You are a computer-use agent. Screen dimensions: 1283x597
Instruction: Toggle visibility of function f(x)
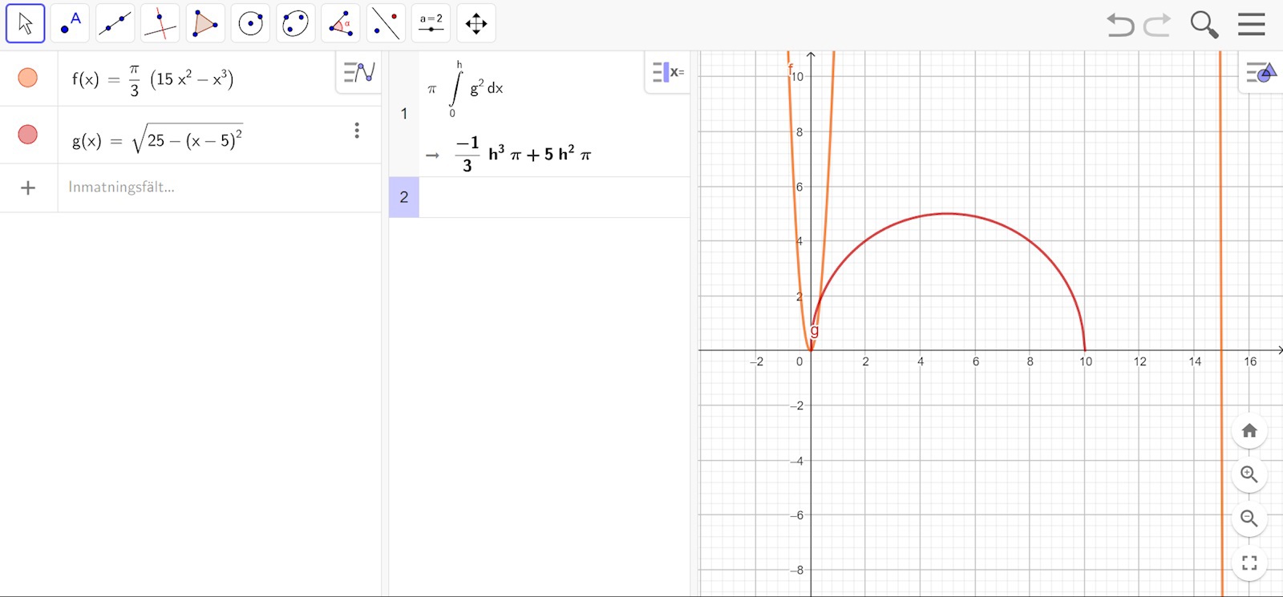[x=28, y=78]
